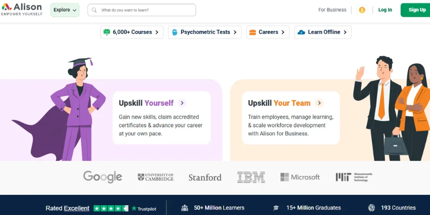The height and width of the screenshot is (215, 430).
Task: Open the Explore dropdown
Action: (x=65, y=10)
